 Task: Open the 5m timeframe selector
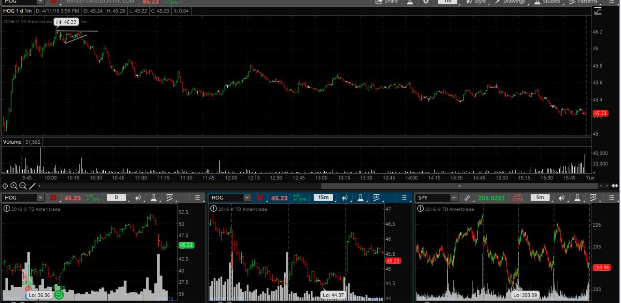[x=540, y=198]
